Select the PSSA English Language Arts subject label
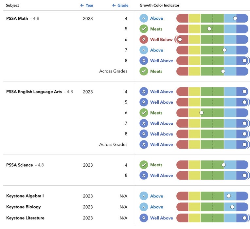The width and height of the screenshot is (250, 229). coord(34,92)
